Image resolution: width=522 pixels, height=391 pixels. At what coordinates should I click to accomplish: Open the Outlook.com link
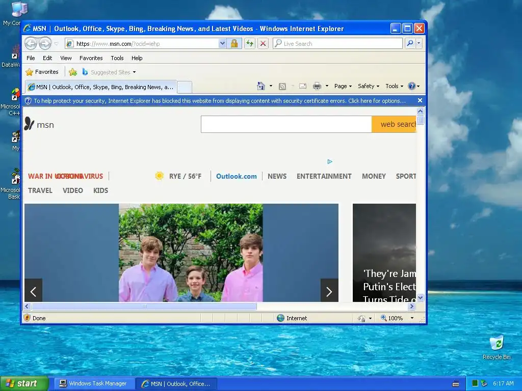click(237, 176)
